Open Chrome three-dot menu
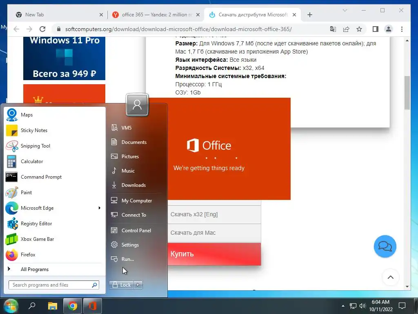The image size is (418, 314). [402, 29]
